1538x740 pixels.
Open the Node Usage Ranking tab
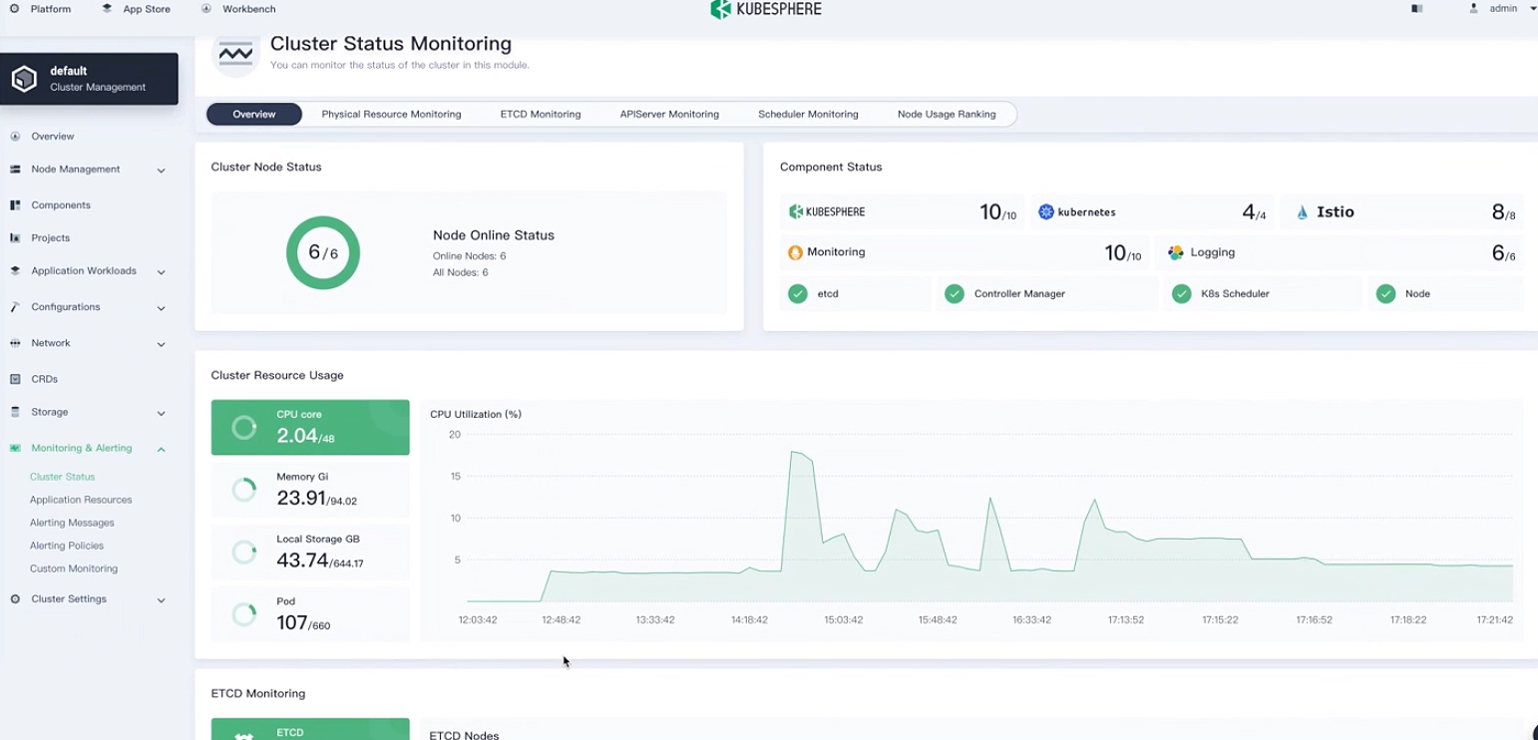[947, 115]
